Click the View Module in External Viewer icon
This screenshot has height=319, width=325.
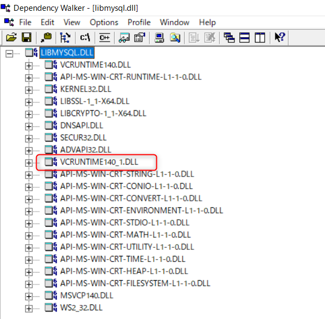[124, 38]
